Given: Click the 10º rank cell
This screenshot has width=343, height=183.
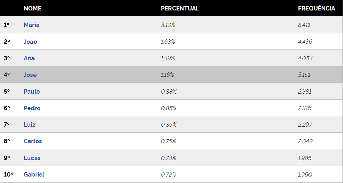Looking at the screenshot, I should [8, 175].
